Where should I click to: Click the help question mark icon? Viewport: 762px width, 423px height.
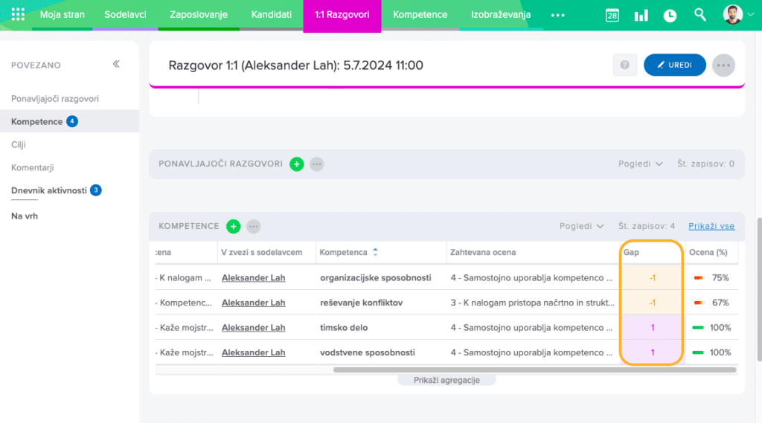625,65
